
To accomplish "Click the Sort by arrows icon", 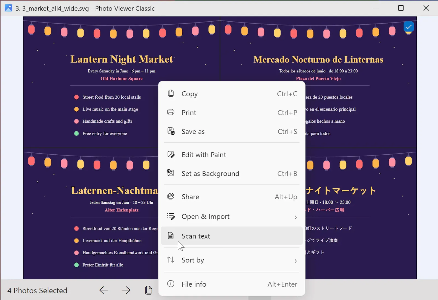I will coord(171,260).
